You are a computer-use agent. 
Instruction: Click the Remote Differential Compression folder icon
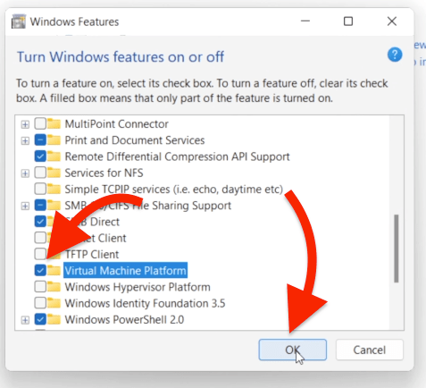pos(54,156)
